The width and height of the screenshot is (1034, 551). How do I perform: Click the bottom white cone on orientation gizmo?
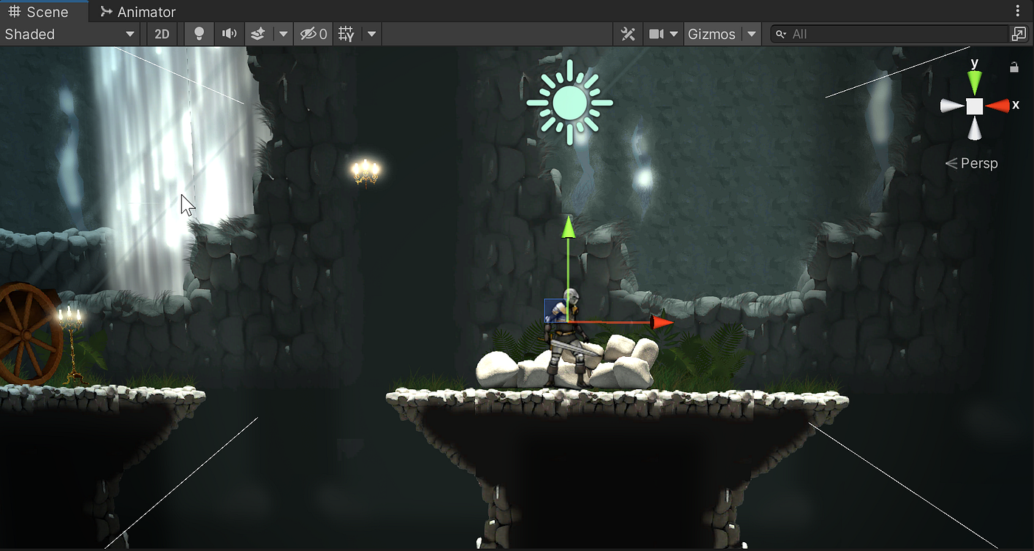coord(975,129)
